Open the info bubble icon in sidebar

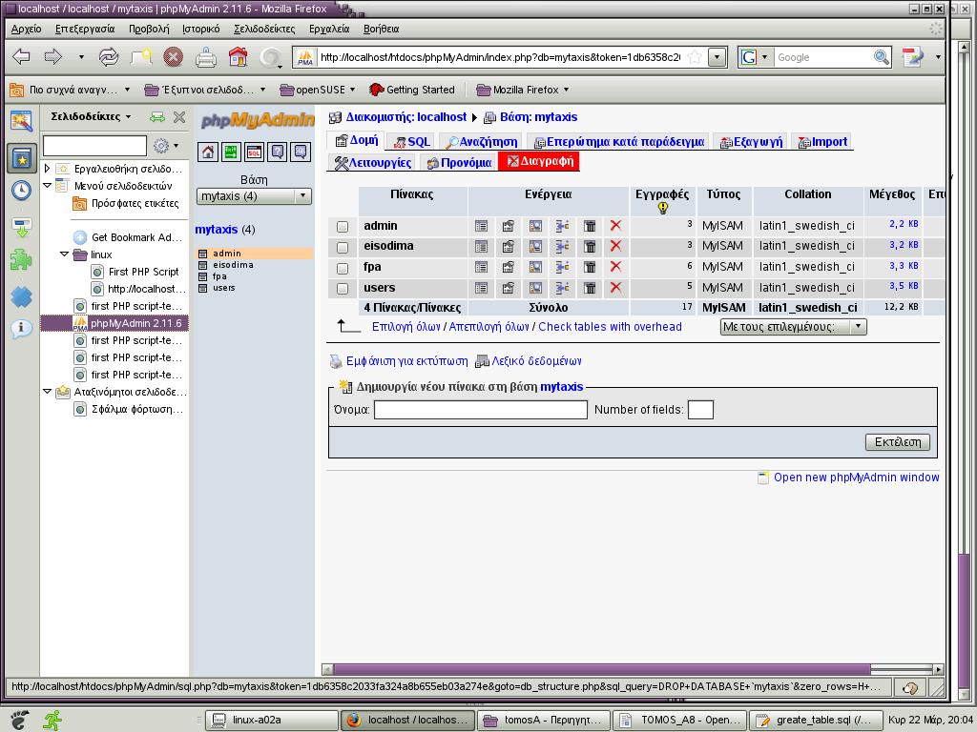tap(22, 328)
